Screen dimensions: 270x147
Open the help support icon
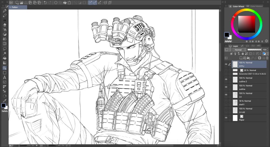[x=110, y=2]
